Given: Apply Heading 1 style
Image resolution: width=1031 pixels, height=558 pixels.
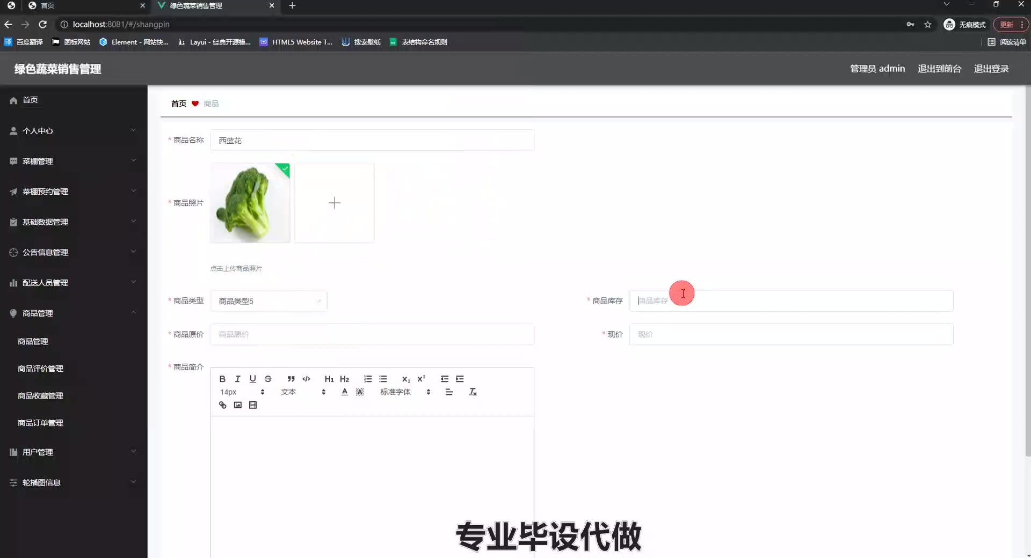Looking at the screenshot, I should coord(329,379).
